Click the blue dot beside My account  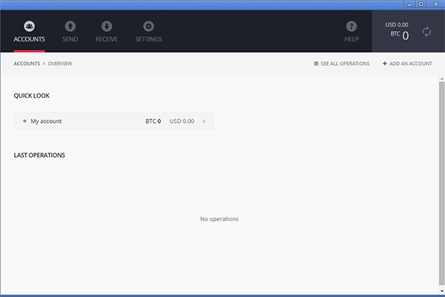click(x=24, y=121)
